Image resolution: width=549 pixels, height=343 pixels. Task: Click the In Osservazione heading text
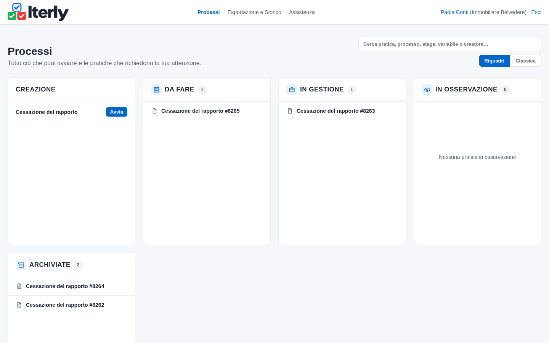tap(466, 90)
